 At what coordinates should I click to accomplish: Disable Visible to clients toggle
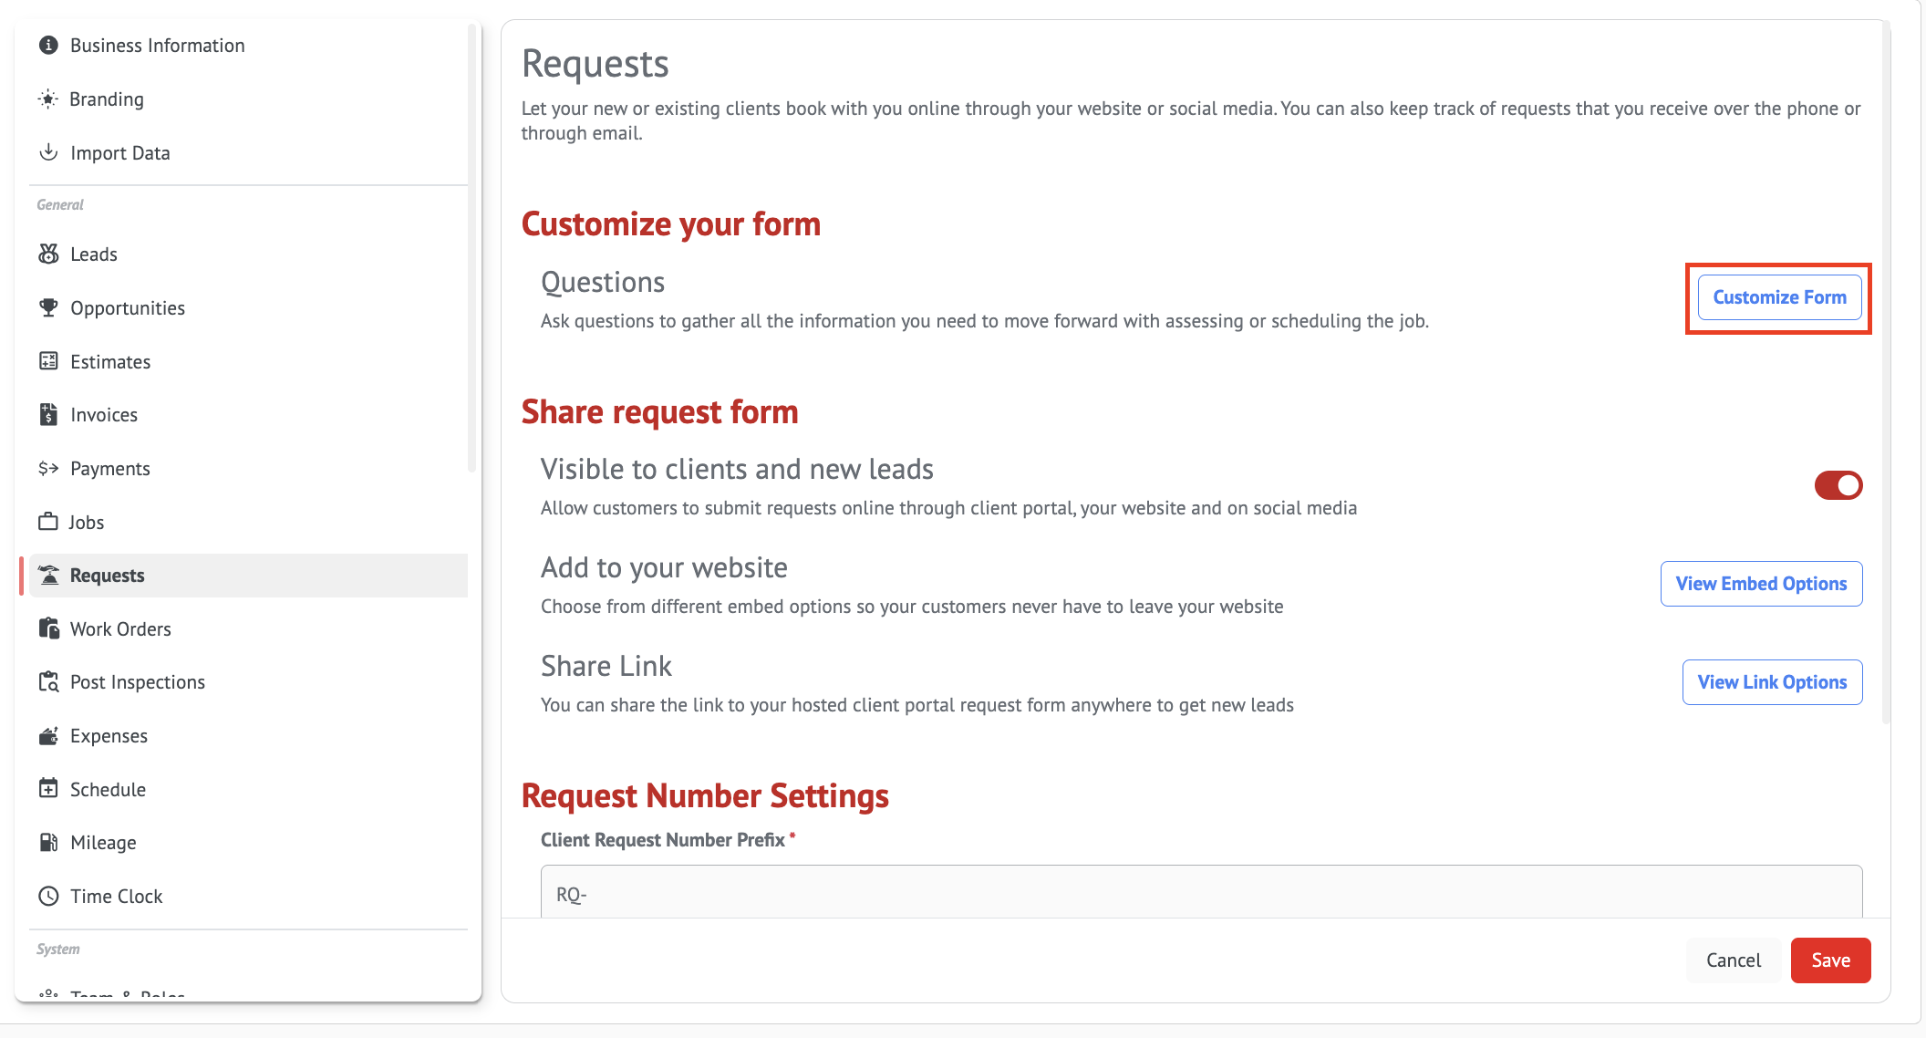click(x=1838, y=485)
